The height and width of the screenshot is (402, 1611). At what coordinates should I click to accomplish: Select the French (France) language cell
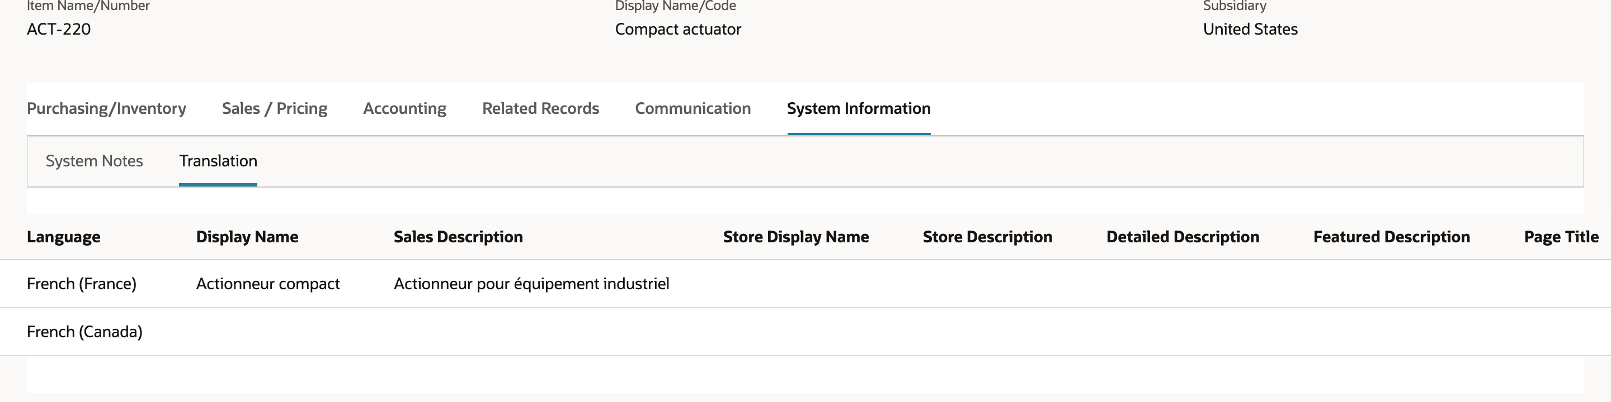click(82, 284)
